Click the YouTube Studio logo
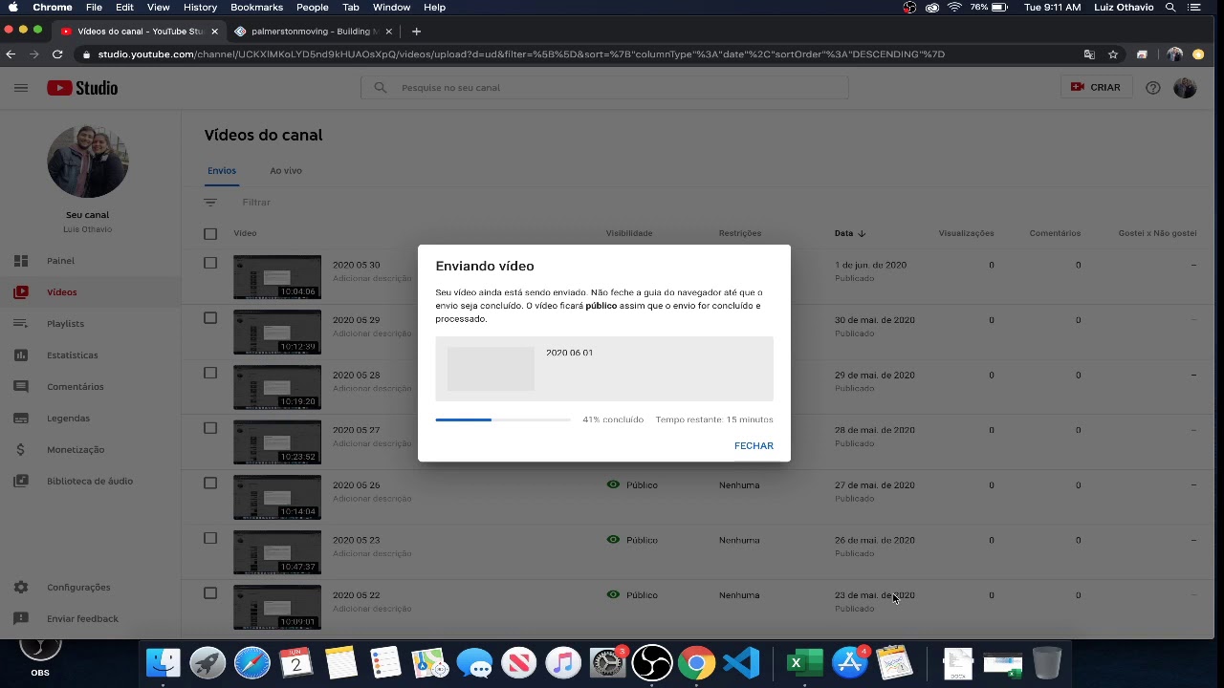 pyautogui.click(x=82, y=88)
